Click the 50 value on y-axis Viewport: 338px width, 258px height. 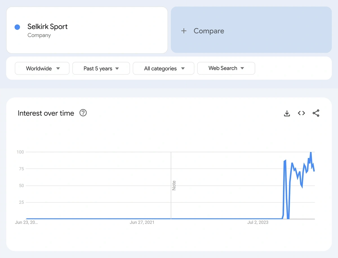(x=21, y=186)
